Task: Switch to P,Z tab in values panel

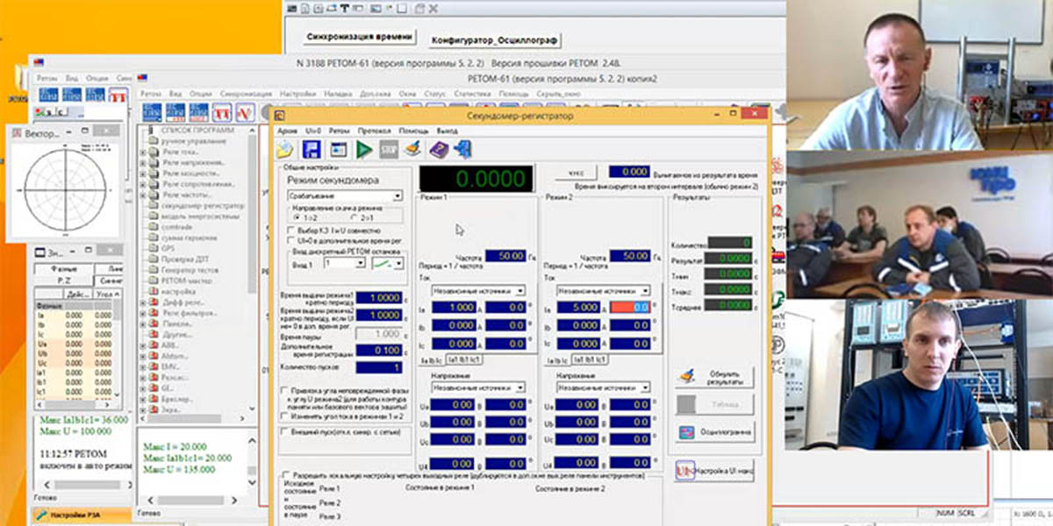Action: click(x=62, y=280)
